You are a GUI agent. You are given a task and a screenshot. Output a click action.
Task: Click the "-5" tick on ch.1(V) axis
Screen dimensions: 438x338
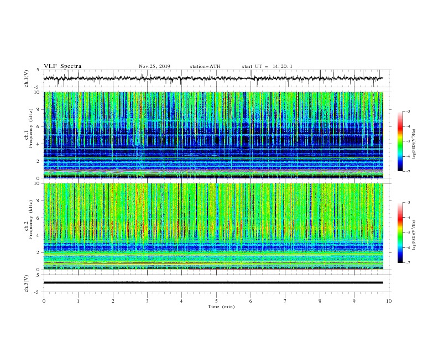[x=38, y=87]
